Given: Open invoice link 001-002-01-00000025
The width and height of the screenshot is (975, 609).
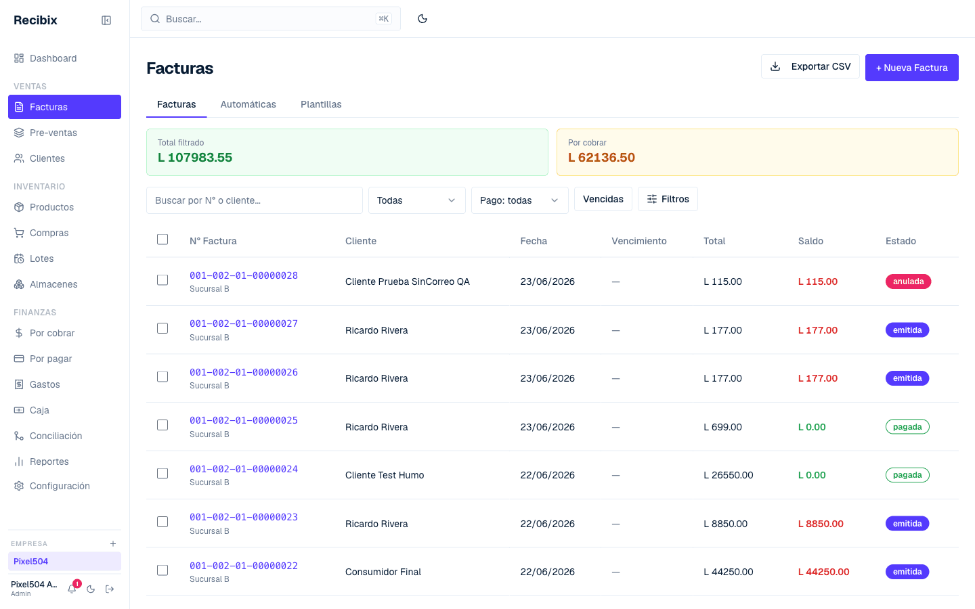Looking at the screenshot, I should pyautogui.click(x=244, y=420).
